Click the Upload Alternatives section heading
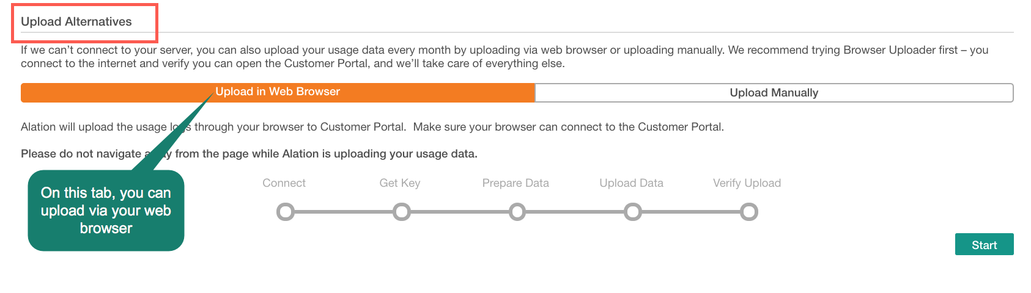1031x293 pixels. [76, 22]
